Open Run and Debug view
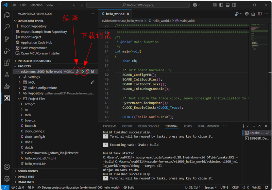This screenshot has height=190, width=272. point(7,51)
